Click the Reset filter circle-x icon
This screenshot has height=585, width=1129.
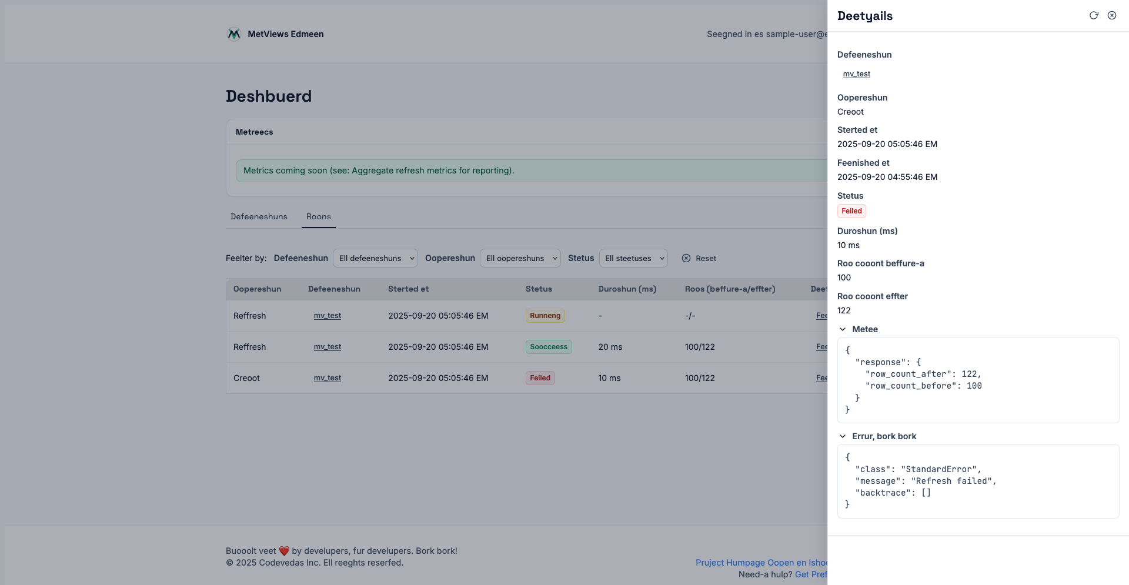pos(686,258)
